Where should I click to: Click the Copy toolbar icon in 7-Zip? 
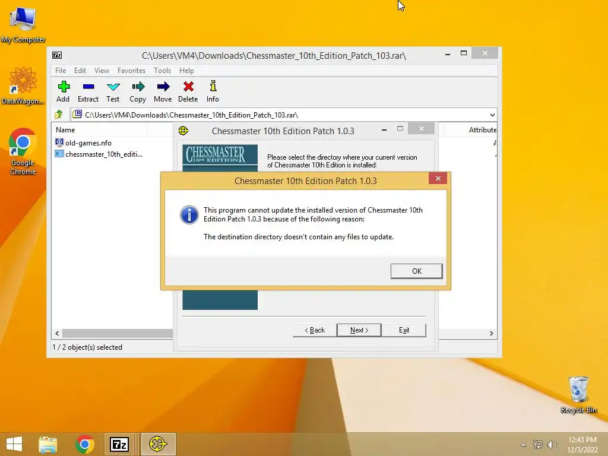coord(138,91)
